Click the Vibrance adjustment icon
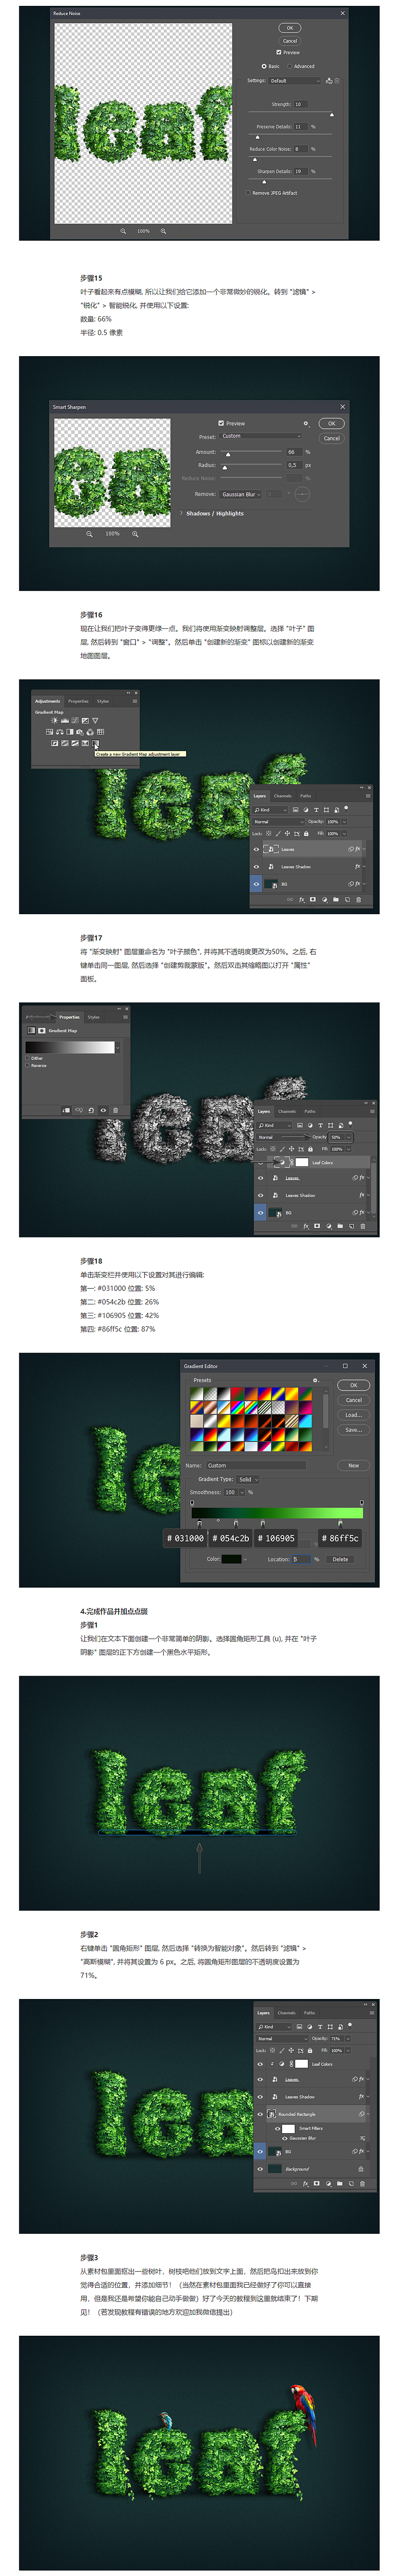397x2576 pixels. pos(95,720)
